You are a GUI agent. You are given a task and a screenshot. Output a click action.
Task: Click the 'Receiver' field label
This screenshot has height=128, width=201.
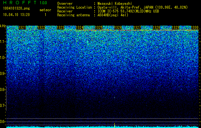pos(65,11)
